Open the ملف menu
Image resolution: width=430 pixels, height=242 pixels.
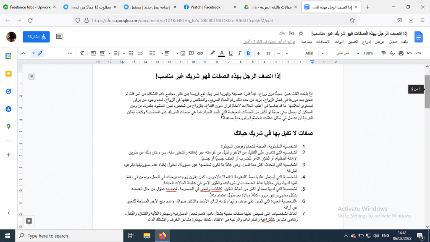point(404,42)
